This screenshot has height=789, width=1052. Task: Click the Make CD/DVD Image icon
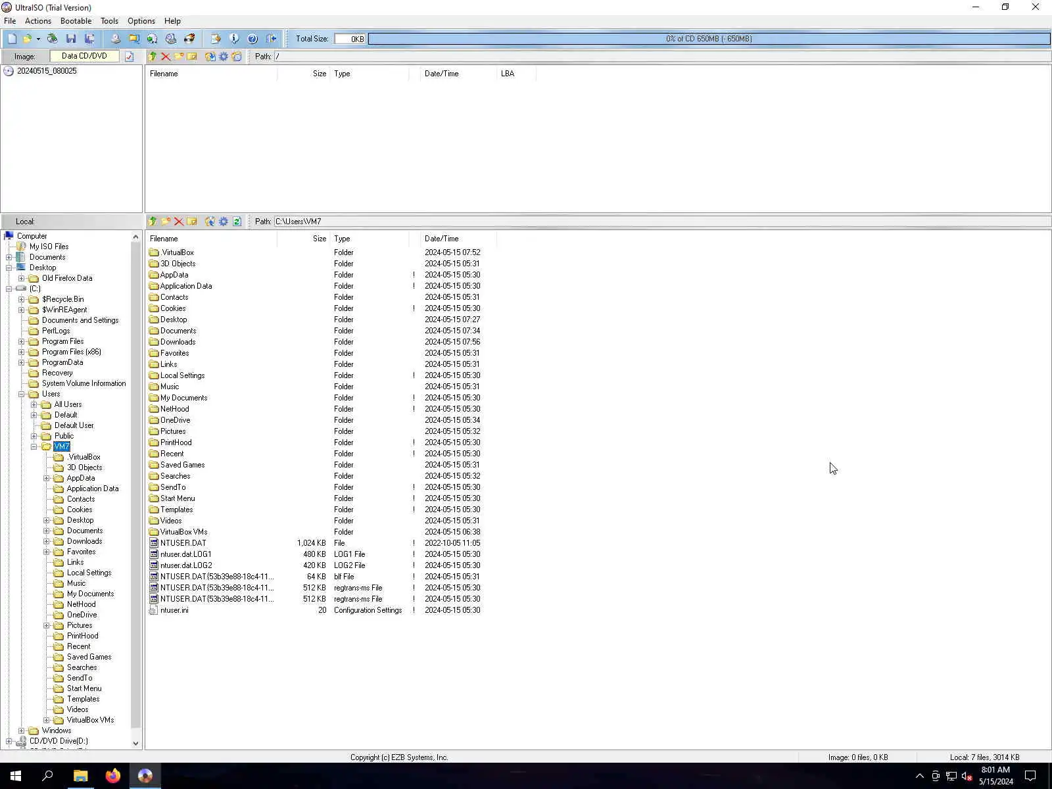115,39
